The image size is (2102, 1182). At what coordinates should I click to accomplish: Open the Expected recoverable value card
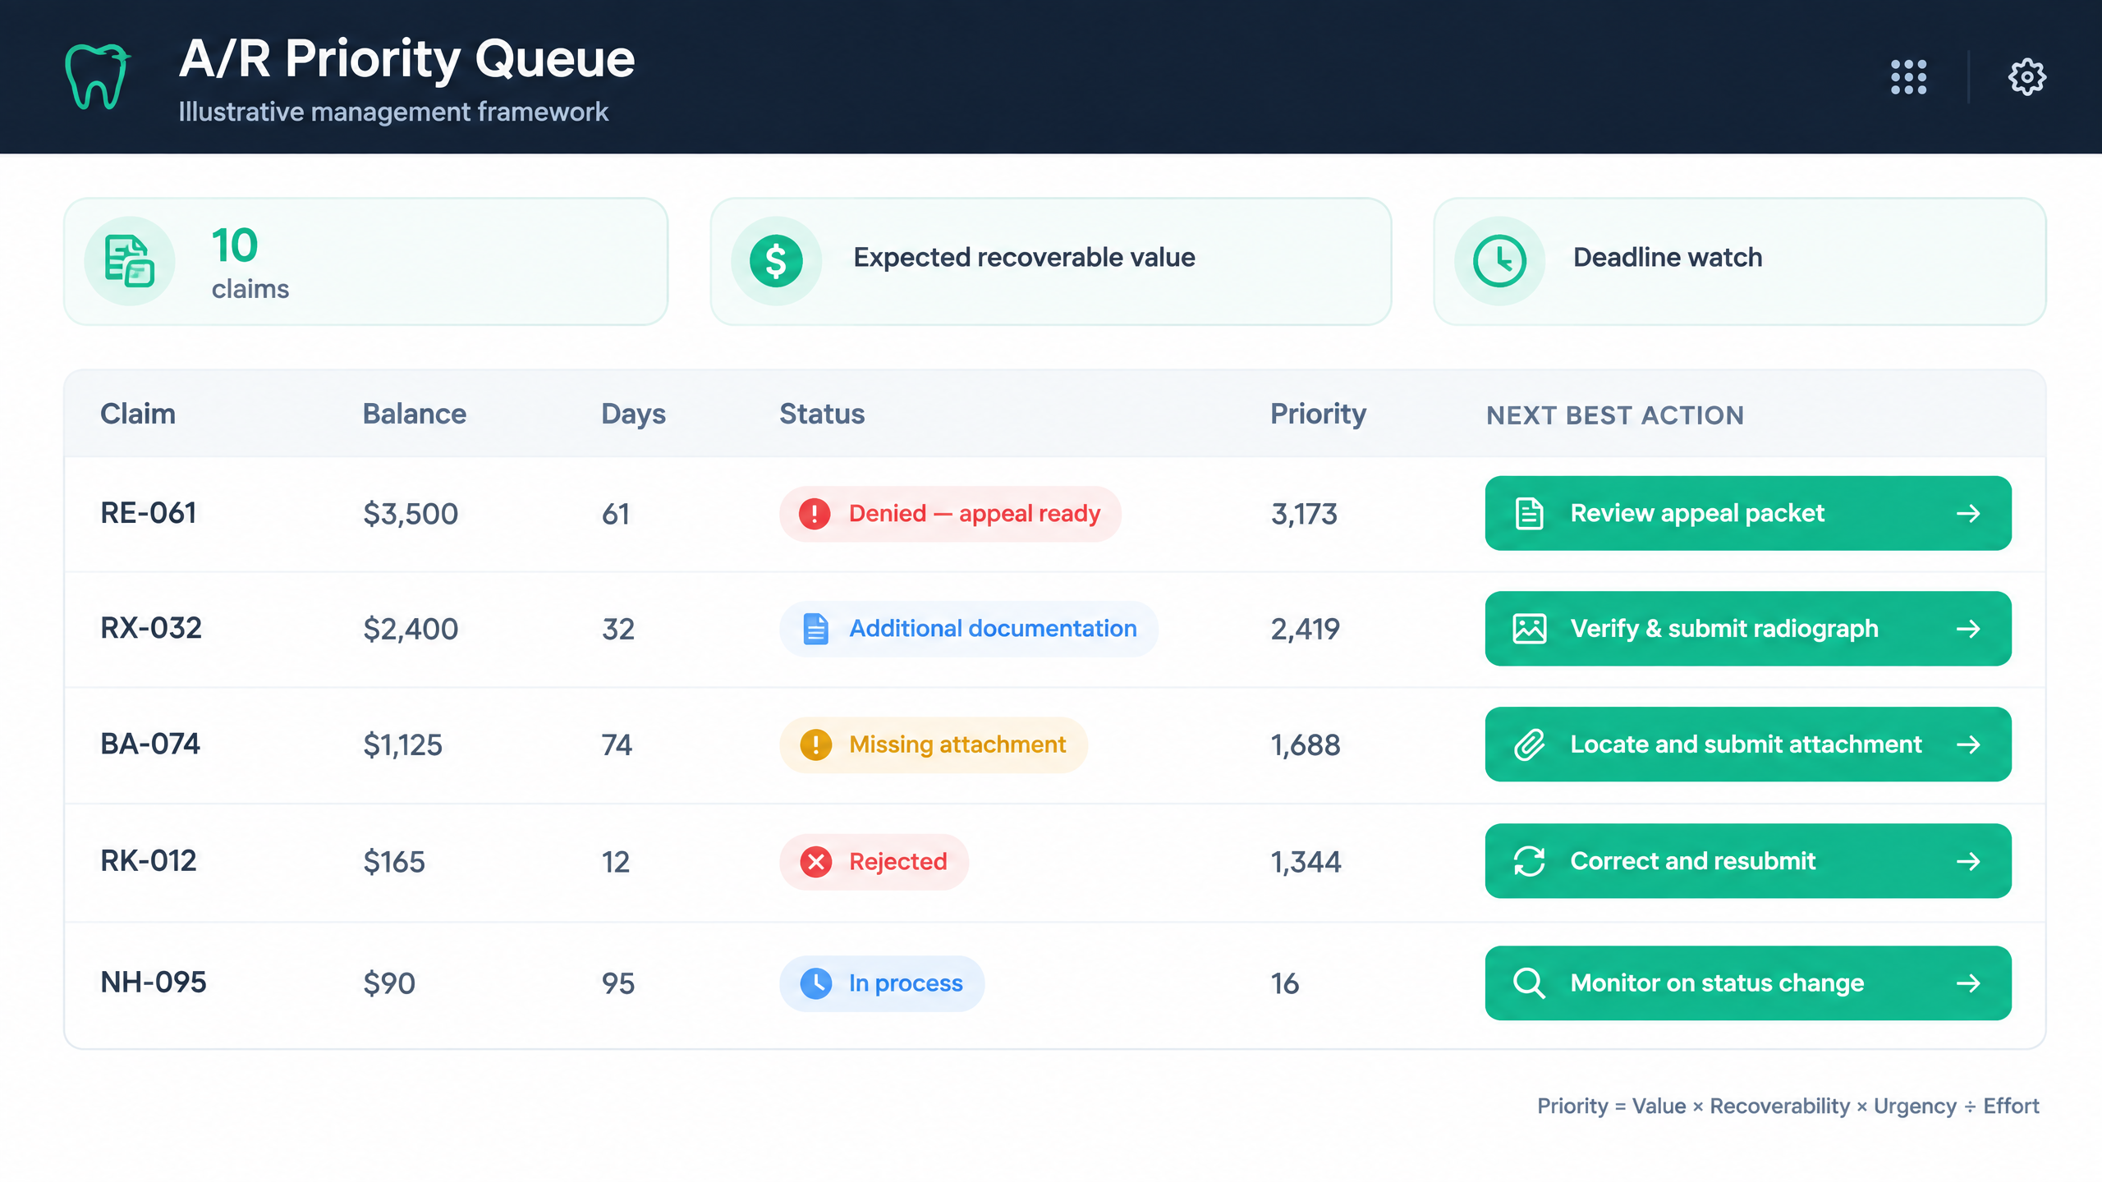[x=1050, y=261]
